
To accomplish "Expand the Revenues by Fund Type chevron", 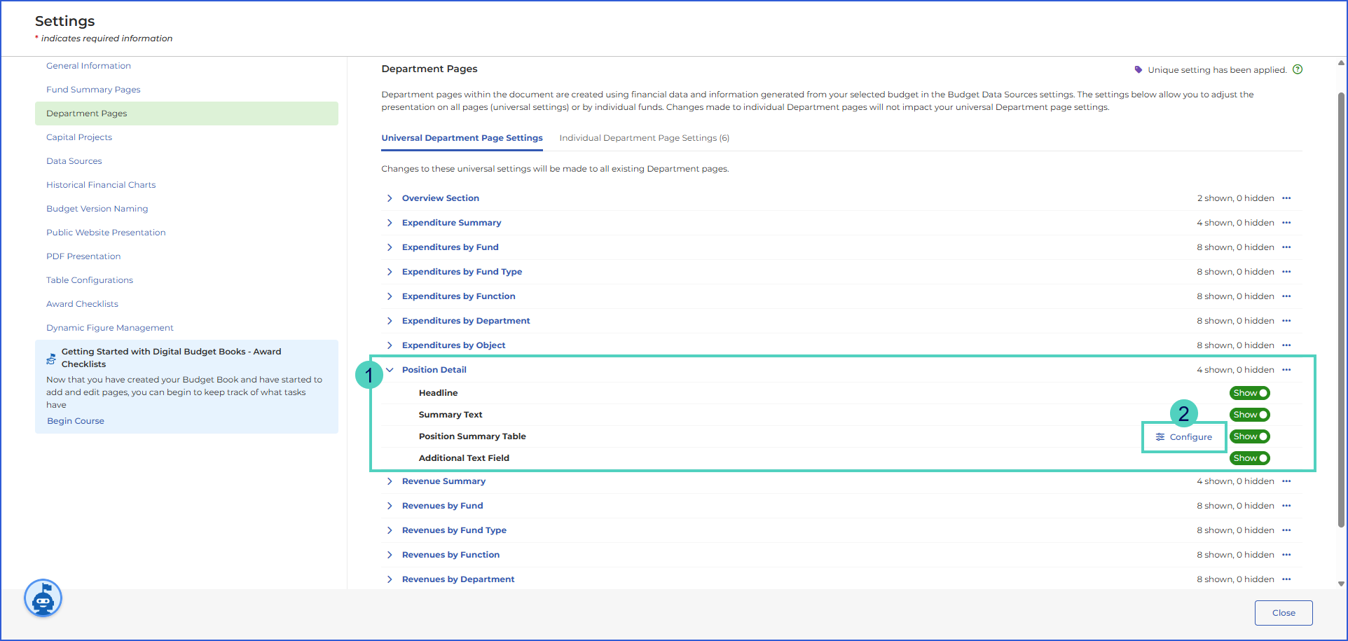I will coord(390,530).
